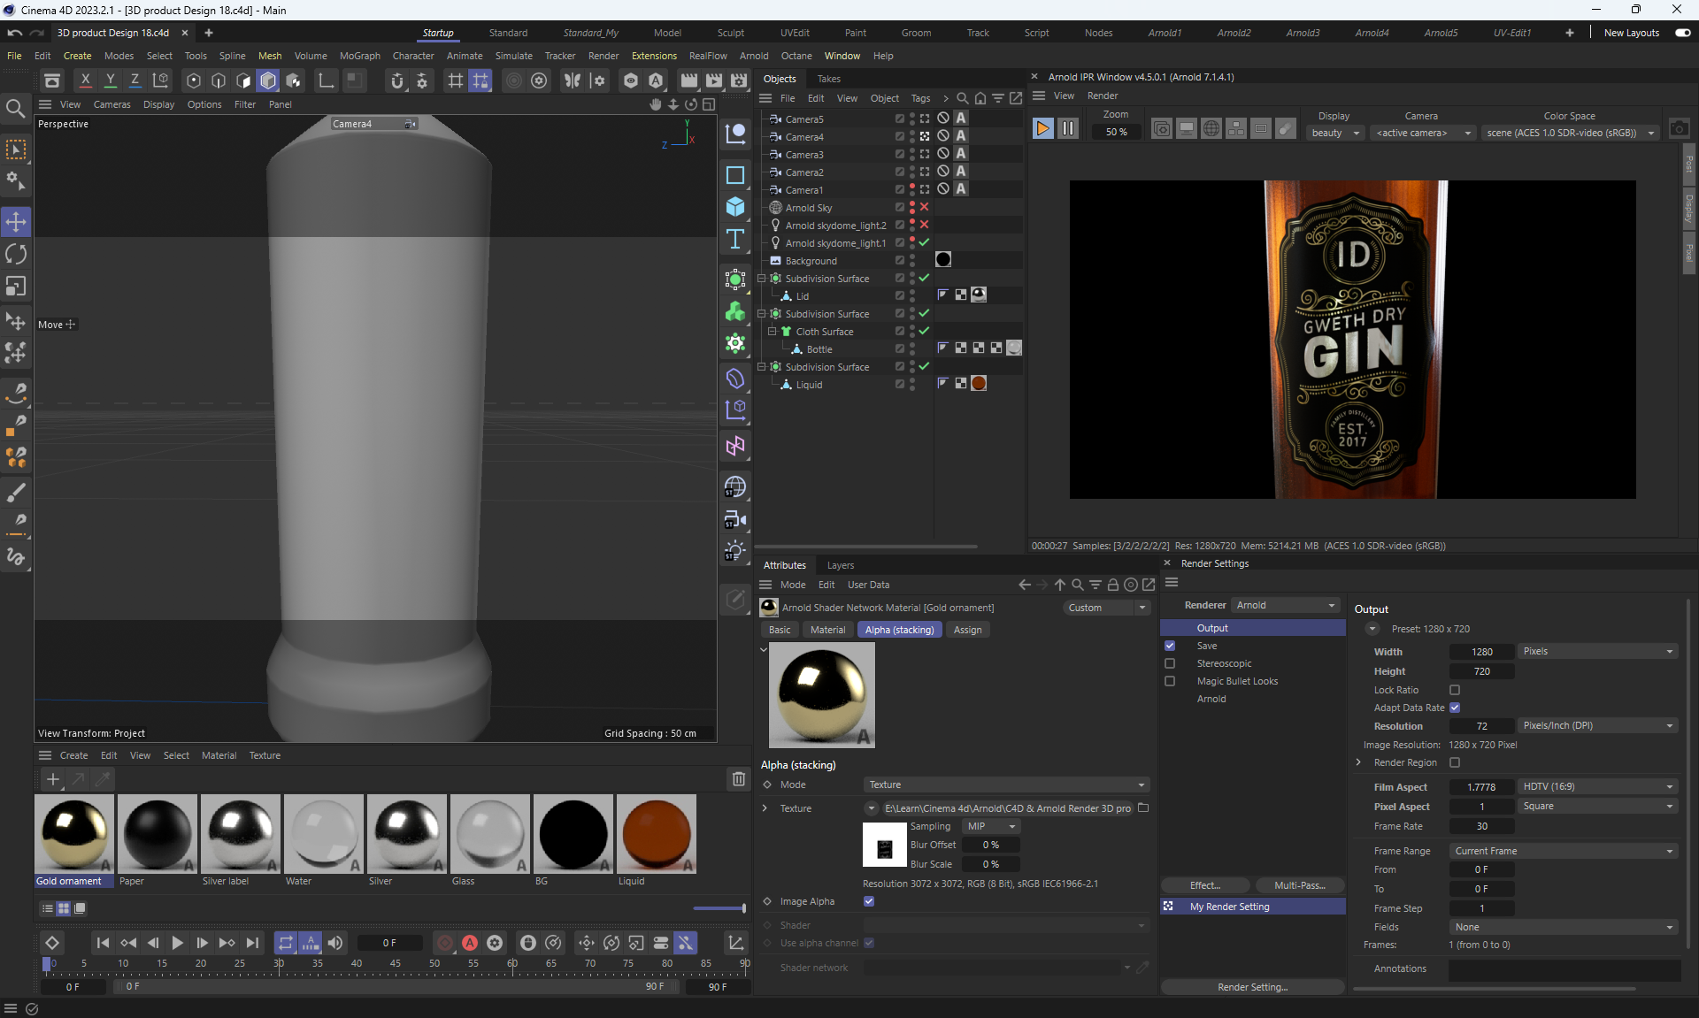Open the Frame Range dropdown

[x=1564, y=851]
